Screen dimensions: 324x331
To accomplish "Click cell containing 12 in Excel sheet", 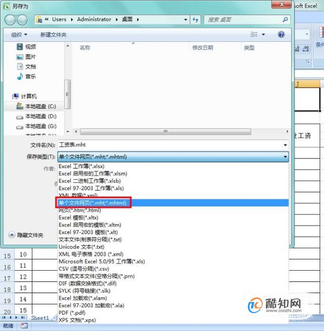I will point(23,277).
